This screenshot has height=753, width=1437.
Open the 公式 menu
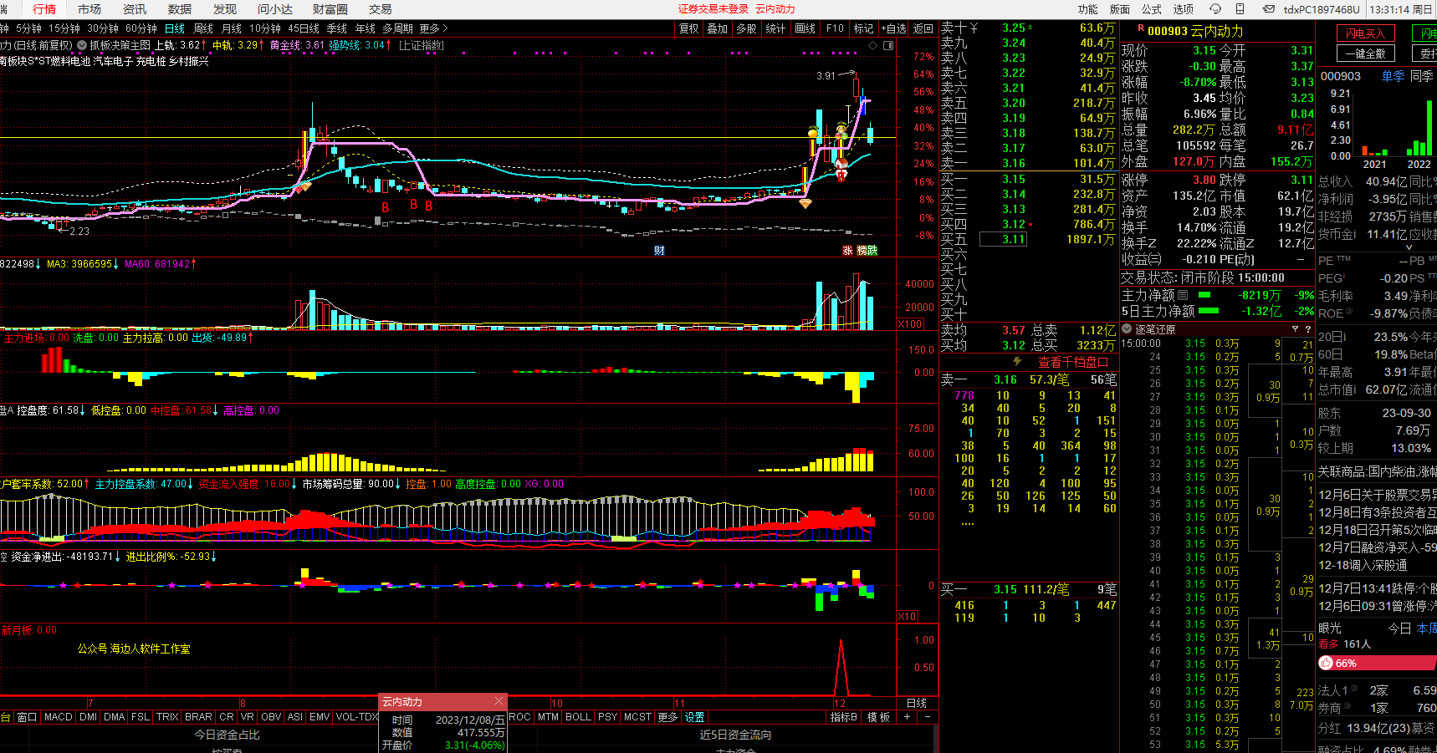click(1152, 9)
